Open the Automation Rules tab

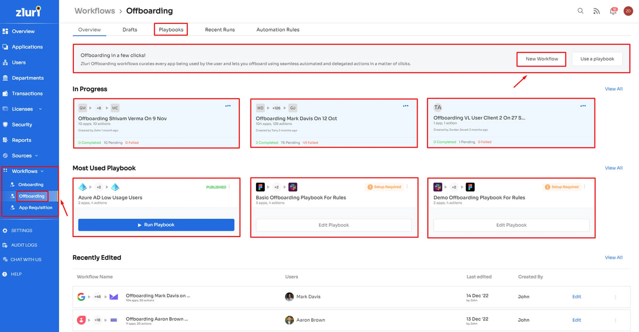(x=278, y=29)
